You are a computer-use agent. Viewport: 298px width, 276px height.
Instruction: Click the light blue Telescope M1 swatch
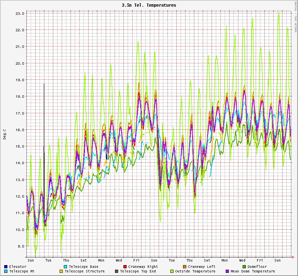6,271
